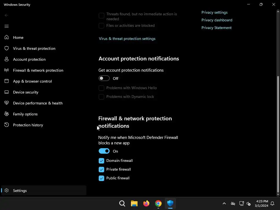Image resolution: width=280 pixels, height=210 pixels.
Task: Click the Firewall & network antenna icon
Action: click(x=7, y=70)
